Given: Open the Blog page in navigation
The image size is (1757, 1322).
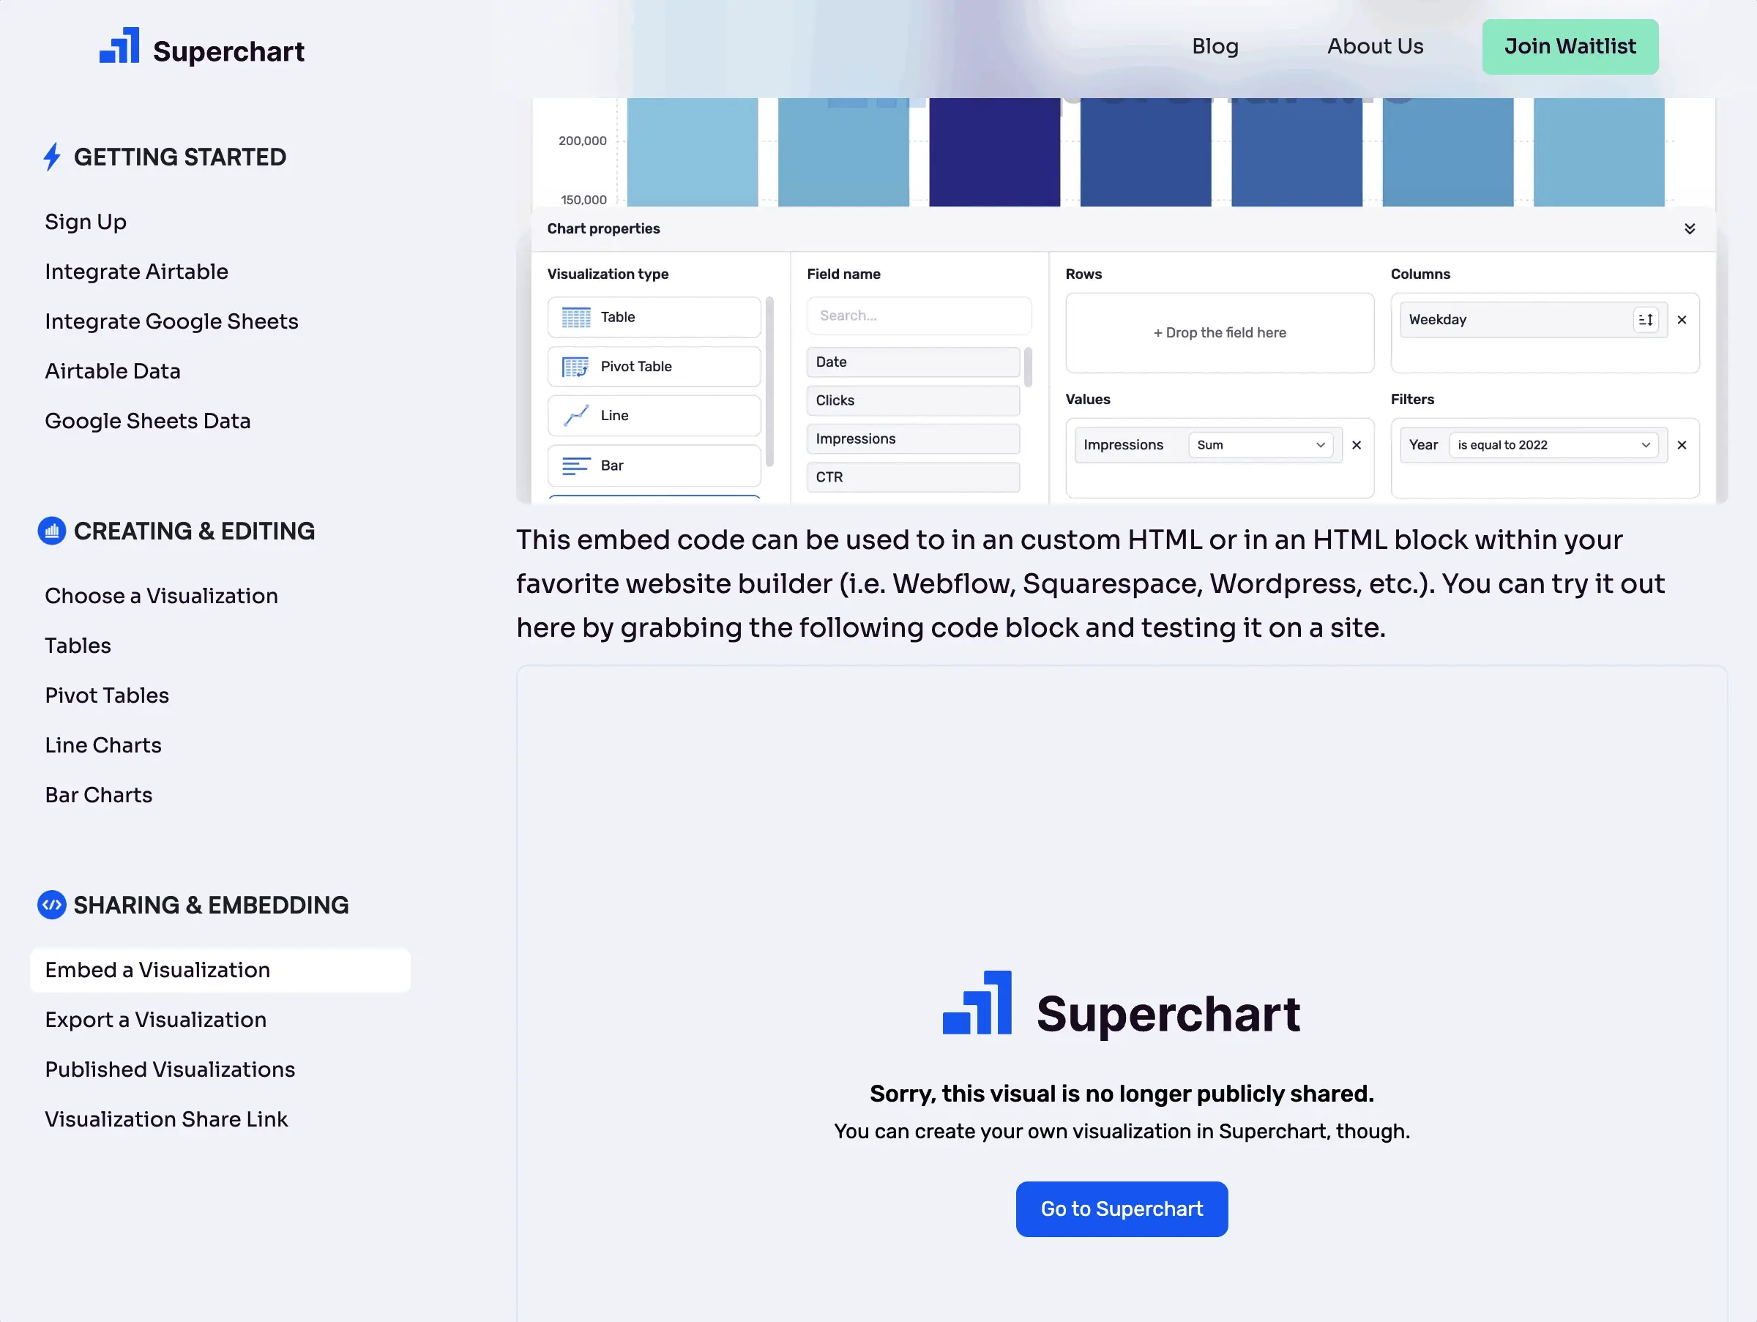Looking at the screenshot, I should (1215, 46).
